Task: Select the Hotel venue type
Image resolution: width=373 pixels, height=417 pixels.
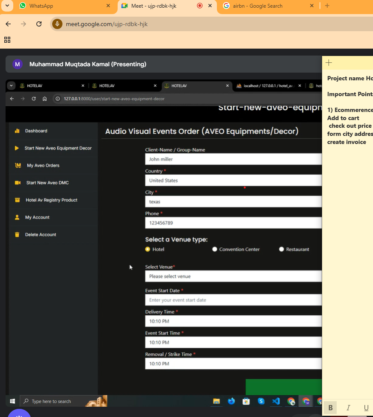Action: pos(148,249)
